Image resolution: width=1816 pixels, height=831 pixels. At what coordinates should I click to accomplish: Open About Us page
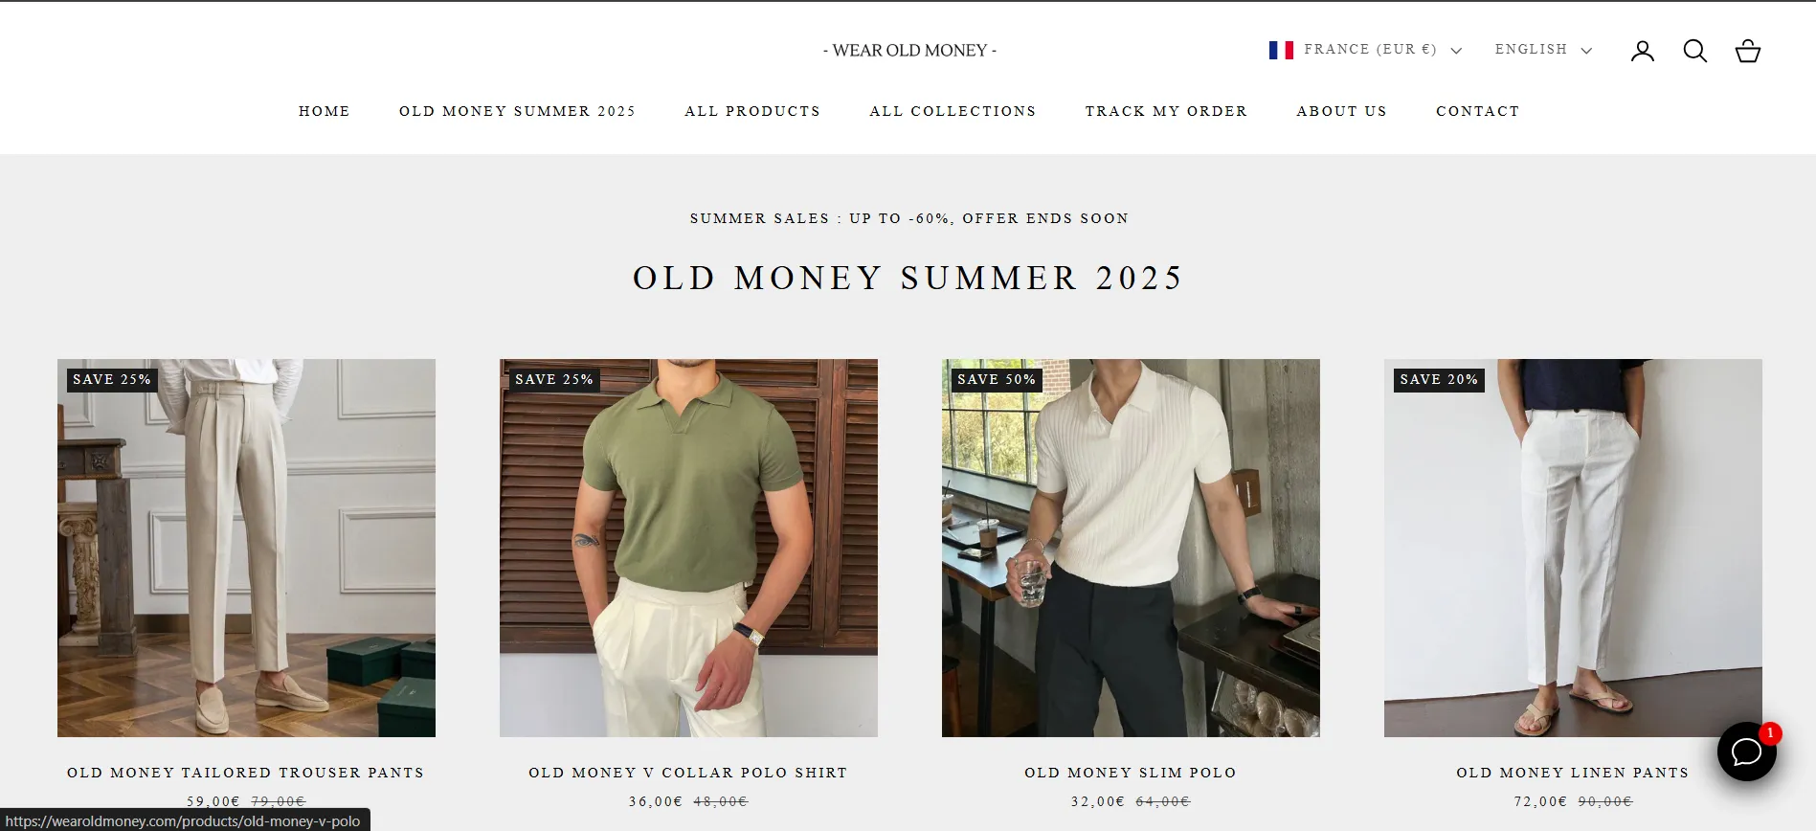[x=1341, y=111]
